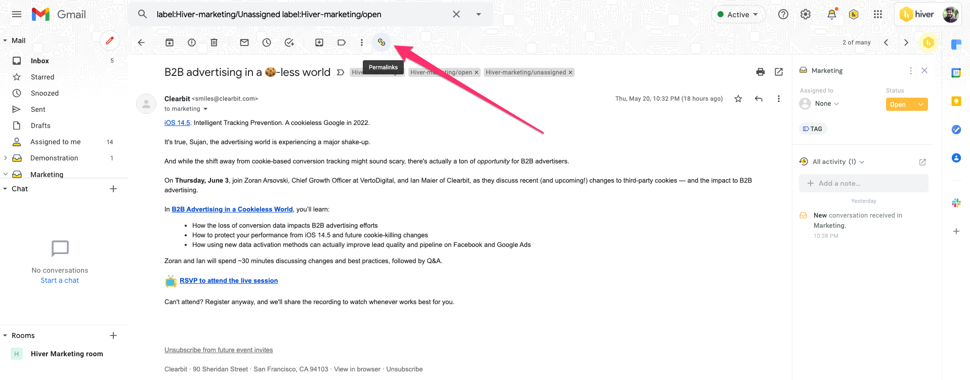Click Unsubscribe from future event invites

(x=219, y=350)
